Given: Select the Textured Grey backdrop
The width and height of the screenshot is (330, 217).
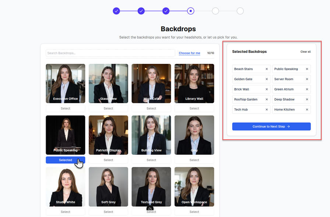Looking at the screenshot, I should [151, 211].
